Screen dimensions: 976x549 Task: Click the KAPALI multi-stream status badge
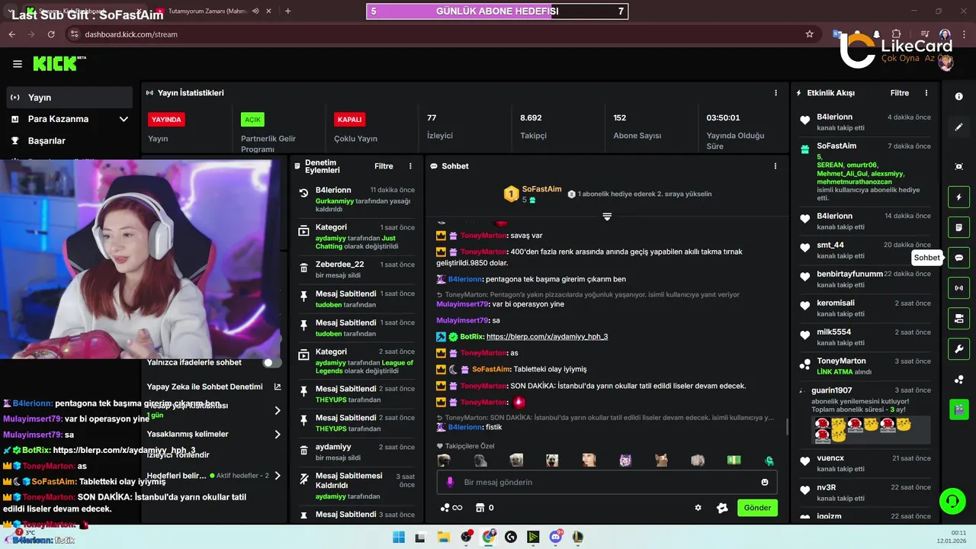click(349, 120)
